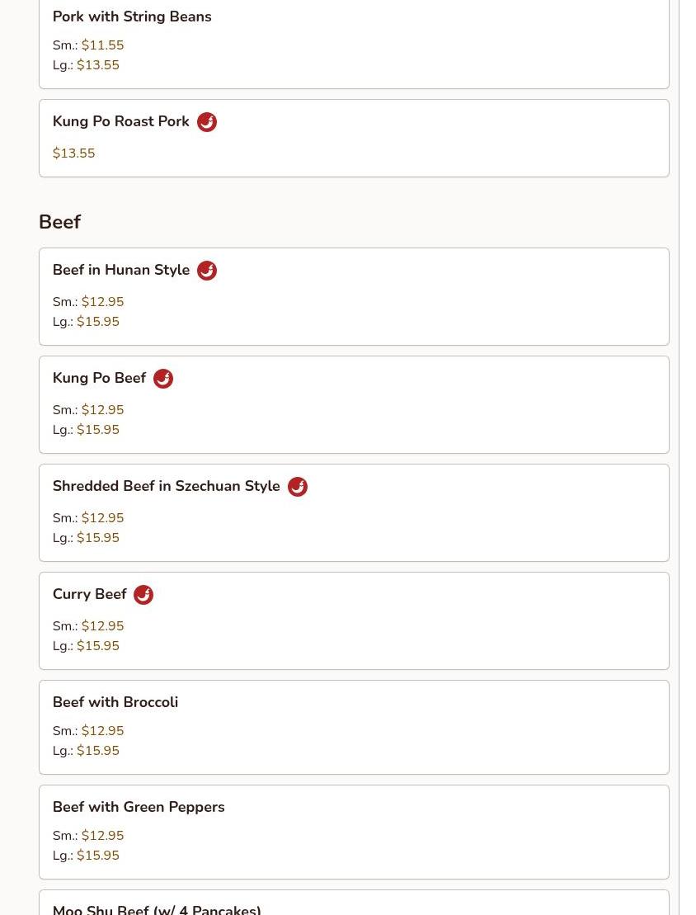
Task: Click the $13.55 Kung Po Roast Pork price
Action: click(73, 153)
